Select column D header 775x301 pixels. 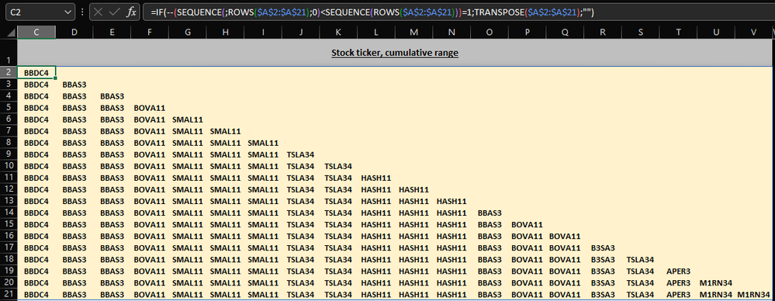(74, 32)
